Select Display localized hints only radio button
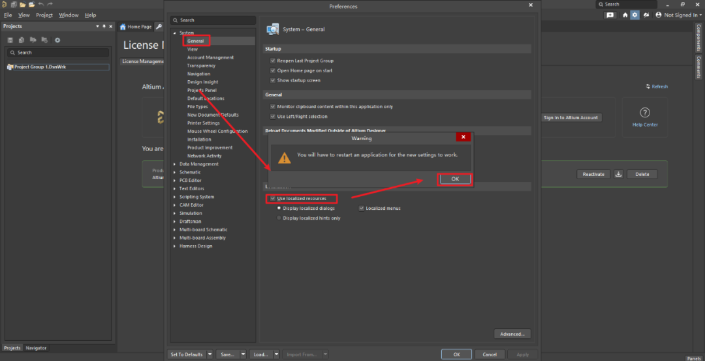705x361 pixels. (279, 218)
